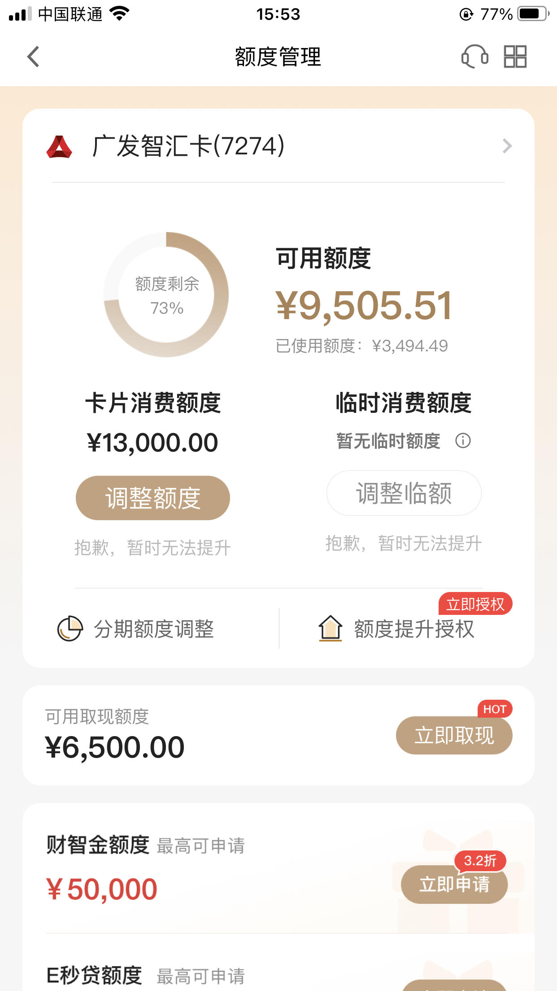557x991 pixels.
Task: Tap info icon beside 暂无临时额度
Action: (463, 441)
